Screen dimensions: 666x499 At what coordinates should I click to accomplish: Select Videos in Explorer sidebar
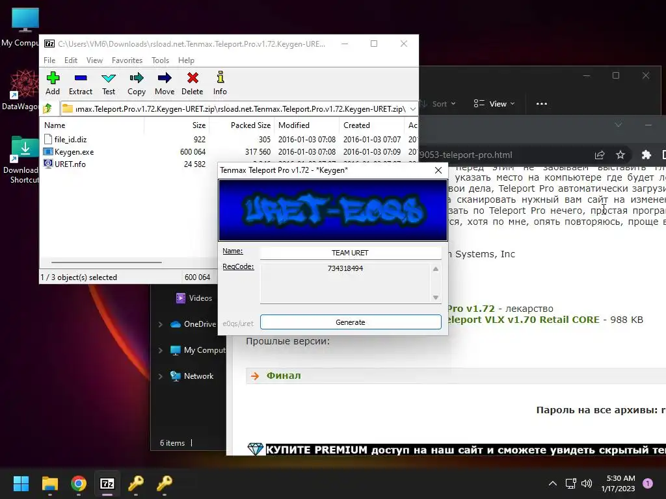194,298
